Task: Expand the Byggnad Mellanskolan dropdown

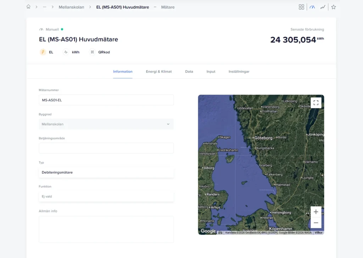Action: pyautogui.click(x=106, y=124)
